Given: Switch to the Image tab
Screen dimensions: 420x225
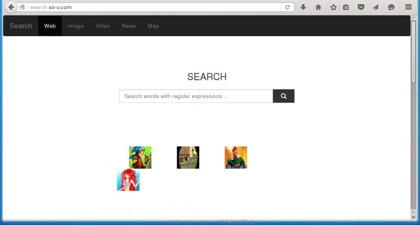Looking at the screenshot, I should tap(75, 26).
